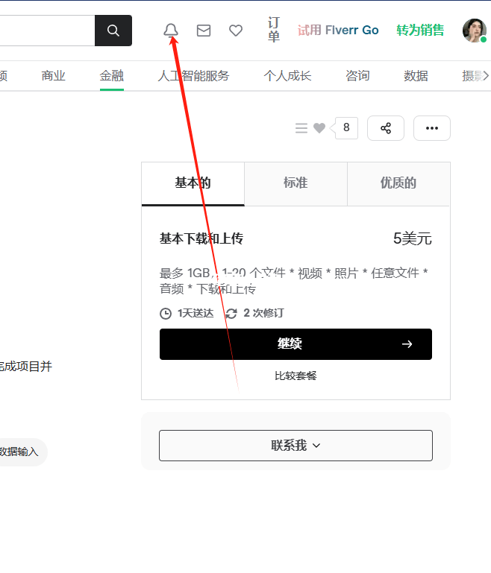The height and width of the screenshot is (573, 491).
Task: Click 比较套餐 compare packages link
Action: coord(295,376)
